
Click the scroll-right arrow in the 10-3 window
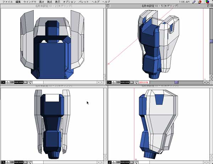(x=102, y=162)
